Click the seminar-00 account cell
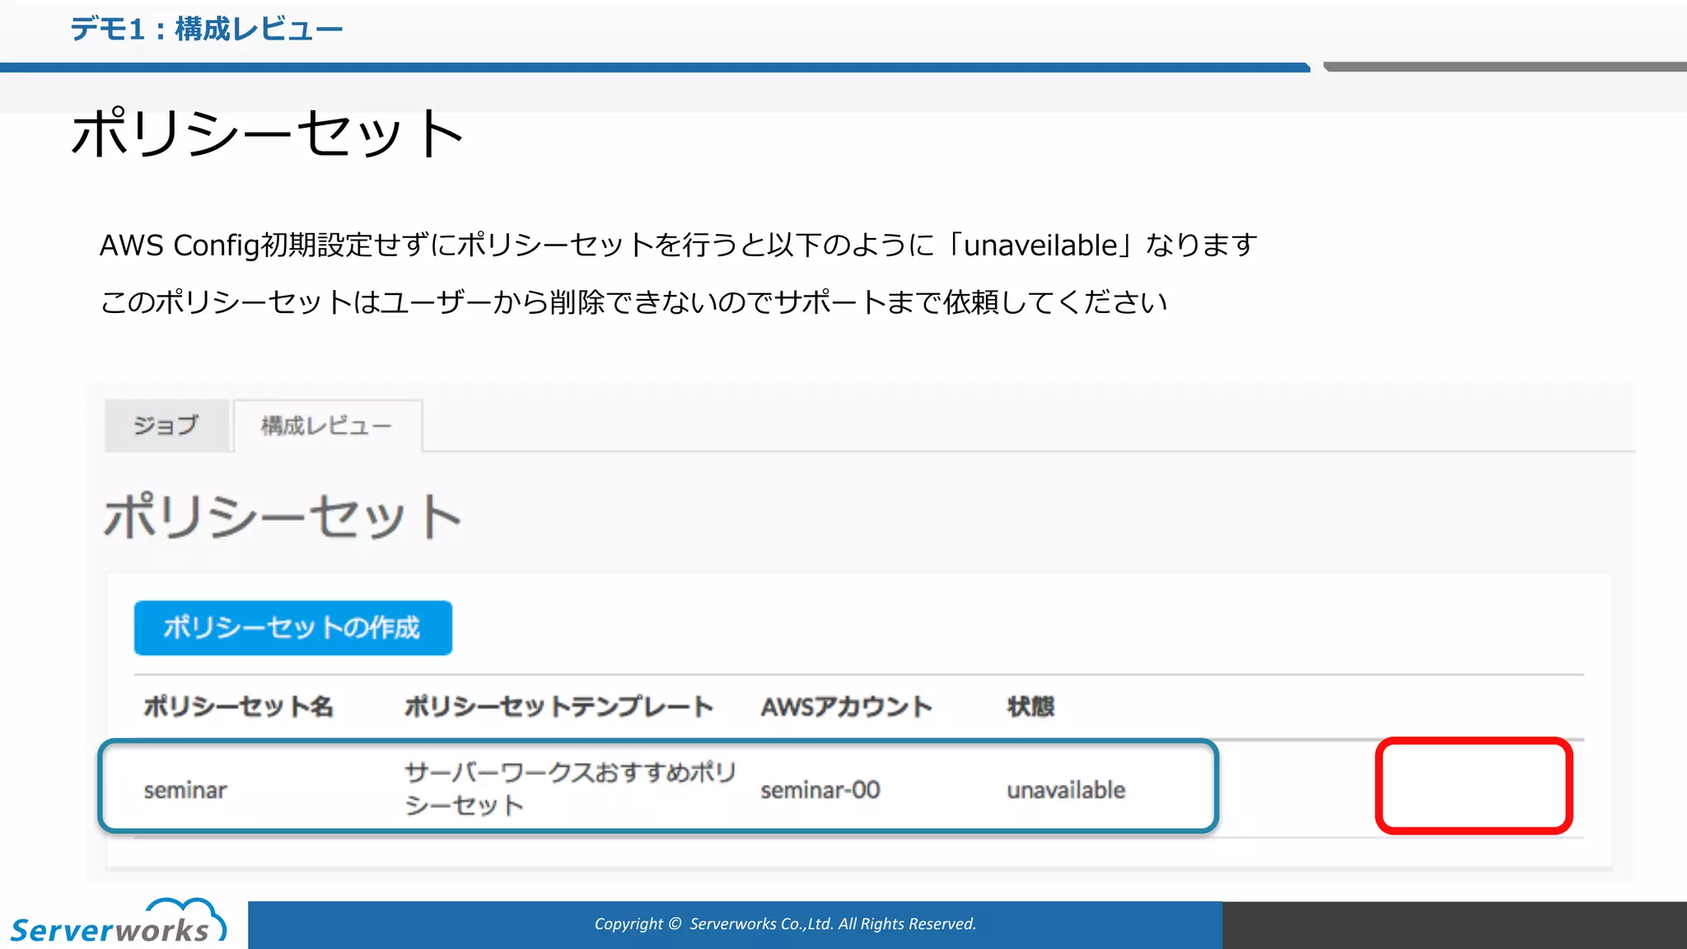The width and height of the screenshot is (1687, 949). (820, 790)
